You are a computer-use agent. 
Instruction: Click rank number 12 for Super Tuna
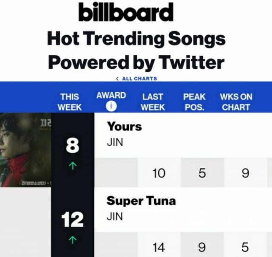point(73,219)
